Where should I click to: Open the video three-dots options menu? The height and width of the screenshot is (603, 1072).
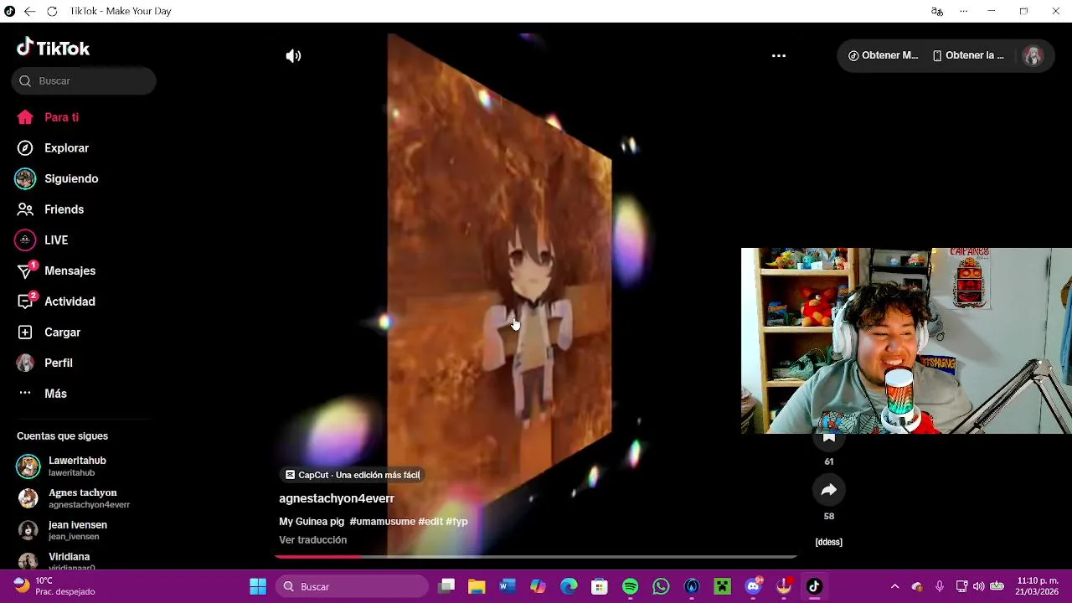pos(779,56)
